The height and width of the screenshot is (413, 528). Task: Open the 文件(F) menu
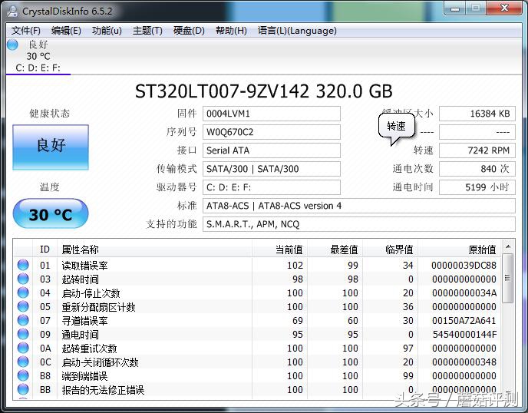(x=26, y=31)
